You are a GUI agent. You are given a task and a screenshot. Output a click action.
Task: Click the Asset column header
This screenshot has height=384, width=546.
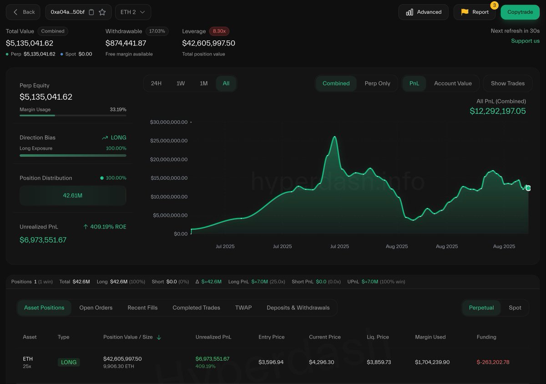(x=30, y=337)
